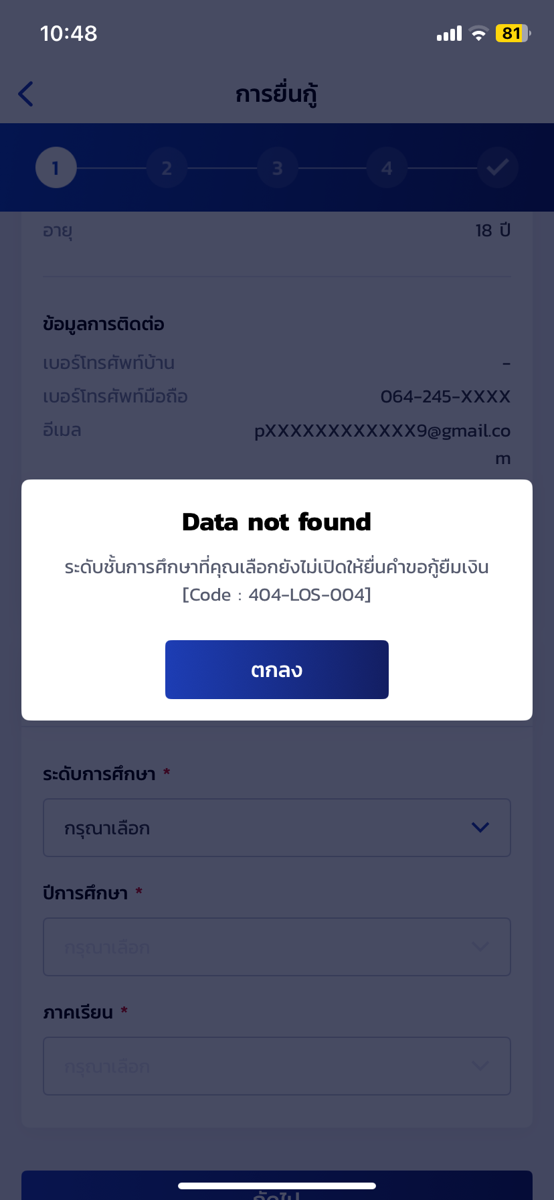Confirm dialog with ตกลง button
Viewport: 554px width, 1200px height.
(x=277, y=670)
